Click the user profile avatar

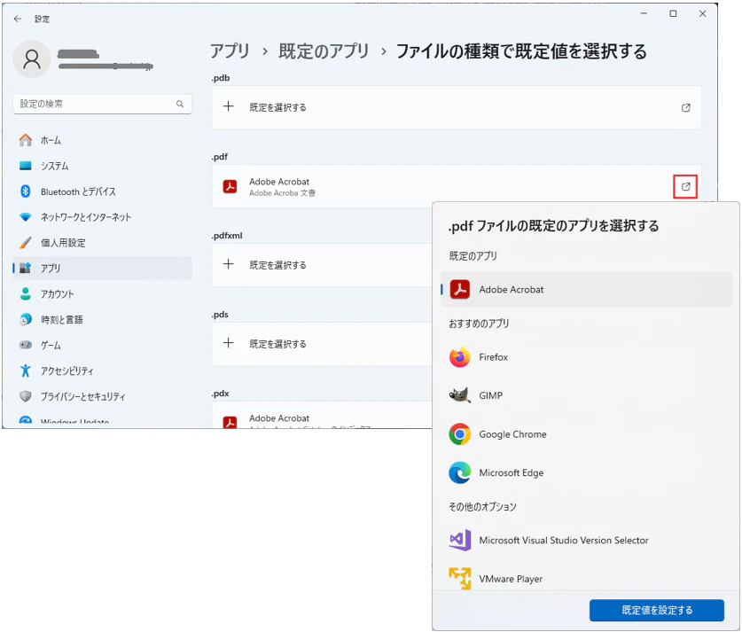pos(32,59)
